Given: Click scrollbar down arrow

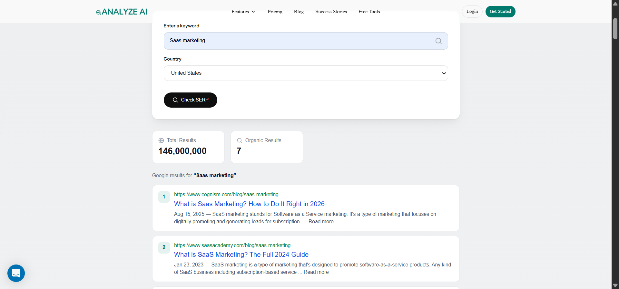Looking at the screenshot, I should coord(615,285).
